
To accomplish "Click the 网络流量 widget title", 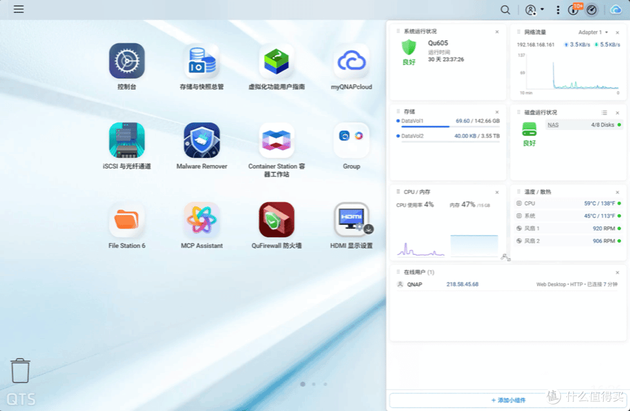I will pyautogui.click(x=535, y=32).
